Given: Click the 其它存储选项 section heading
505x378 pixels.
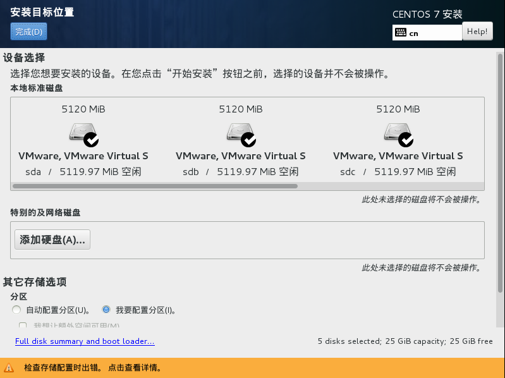Looking at the screenshot, I should tap(35, 282).
